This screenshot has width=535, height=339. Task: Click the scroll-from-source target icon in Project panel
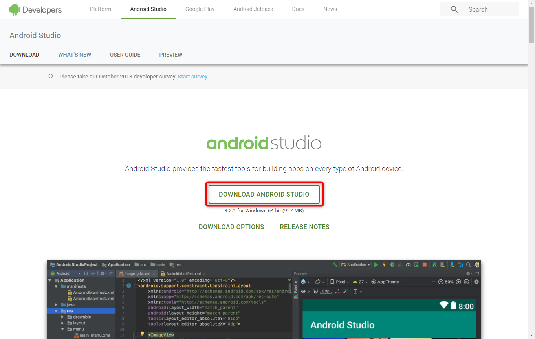coord(86,273)
